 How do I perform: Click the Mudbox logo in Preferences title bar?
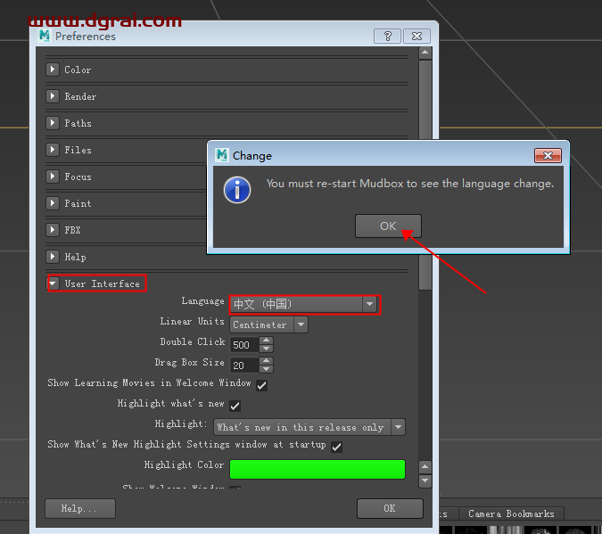coord(45,36)
